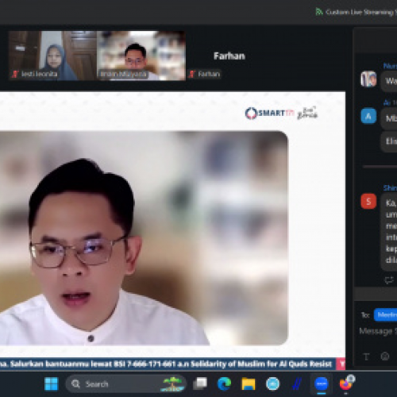The width and height of the screenshot is (397, 397).
Task: Open Task View from the taskbar
Action: 200,384
